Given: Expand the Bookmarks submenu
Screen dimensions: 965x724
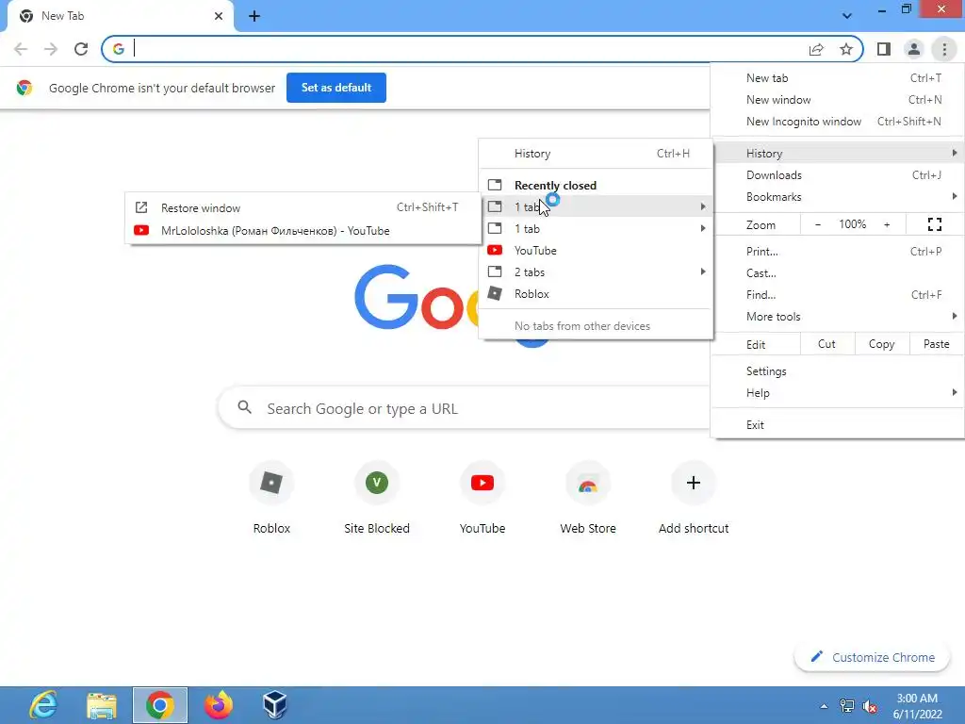Looking at the screenshot, I should click(838, 196).
